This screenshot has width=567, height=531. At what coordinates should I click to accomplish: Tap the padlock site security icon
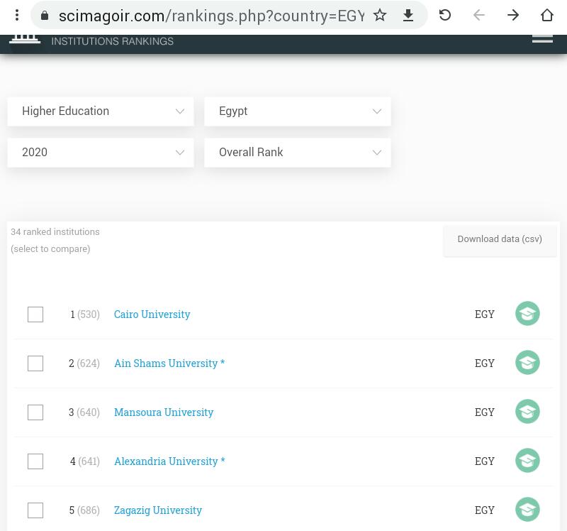[45, 16]
